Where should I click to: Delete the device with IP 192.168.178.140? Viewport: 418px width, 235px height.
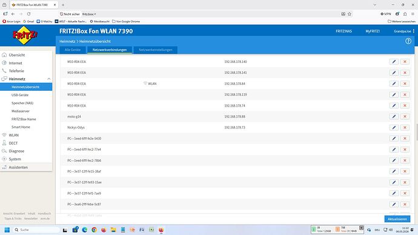tap(405, 62)
